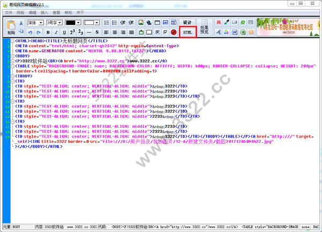Screen dimensions: 322x232
Task: Click the empty rectangle frame icon
Action: (149, 32)
